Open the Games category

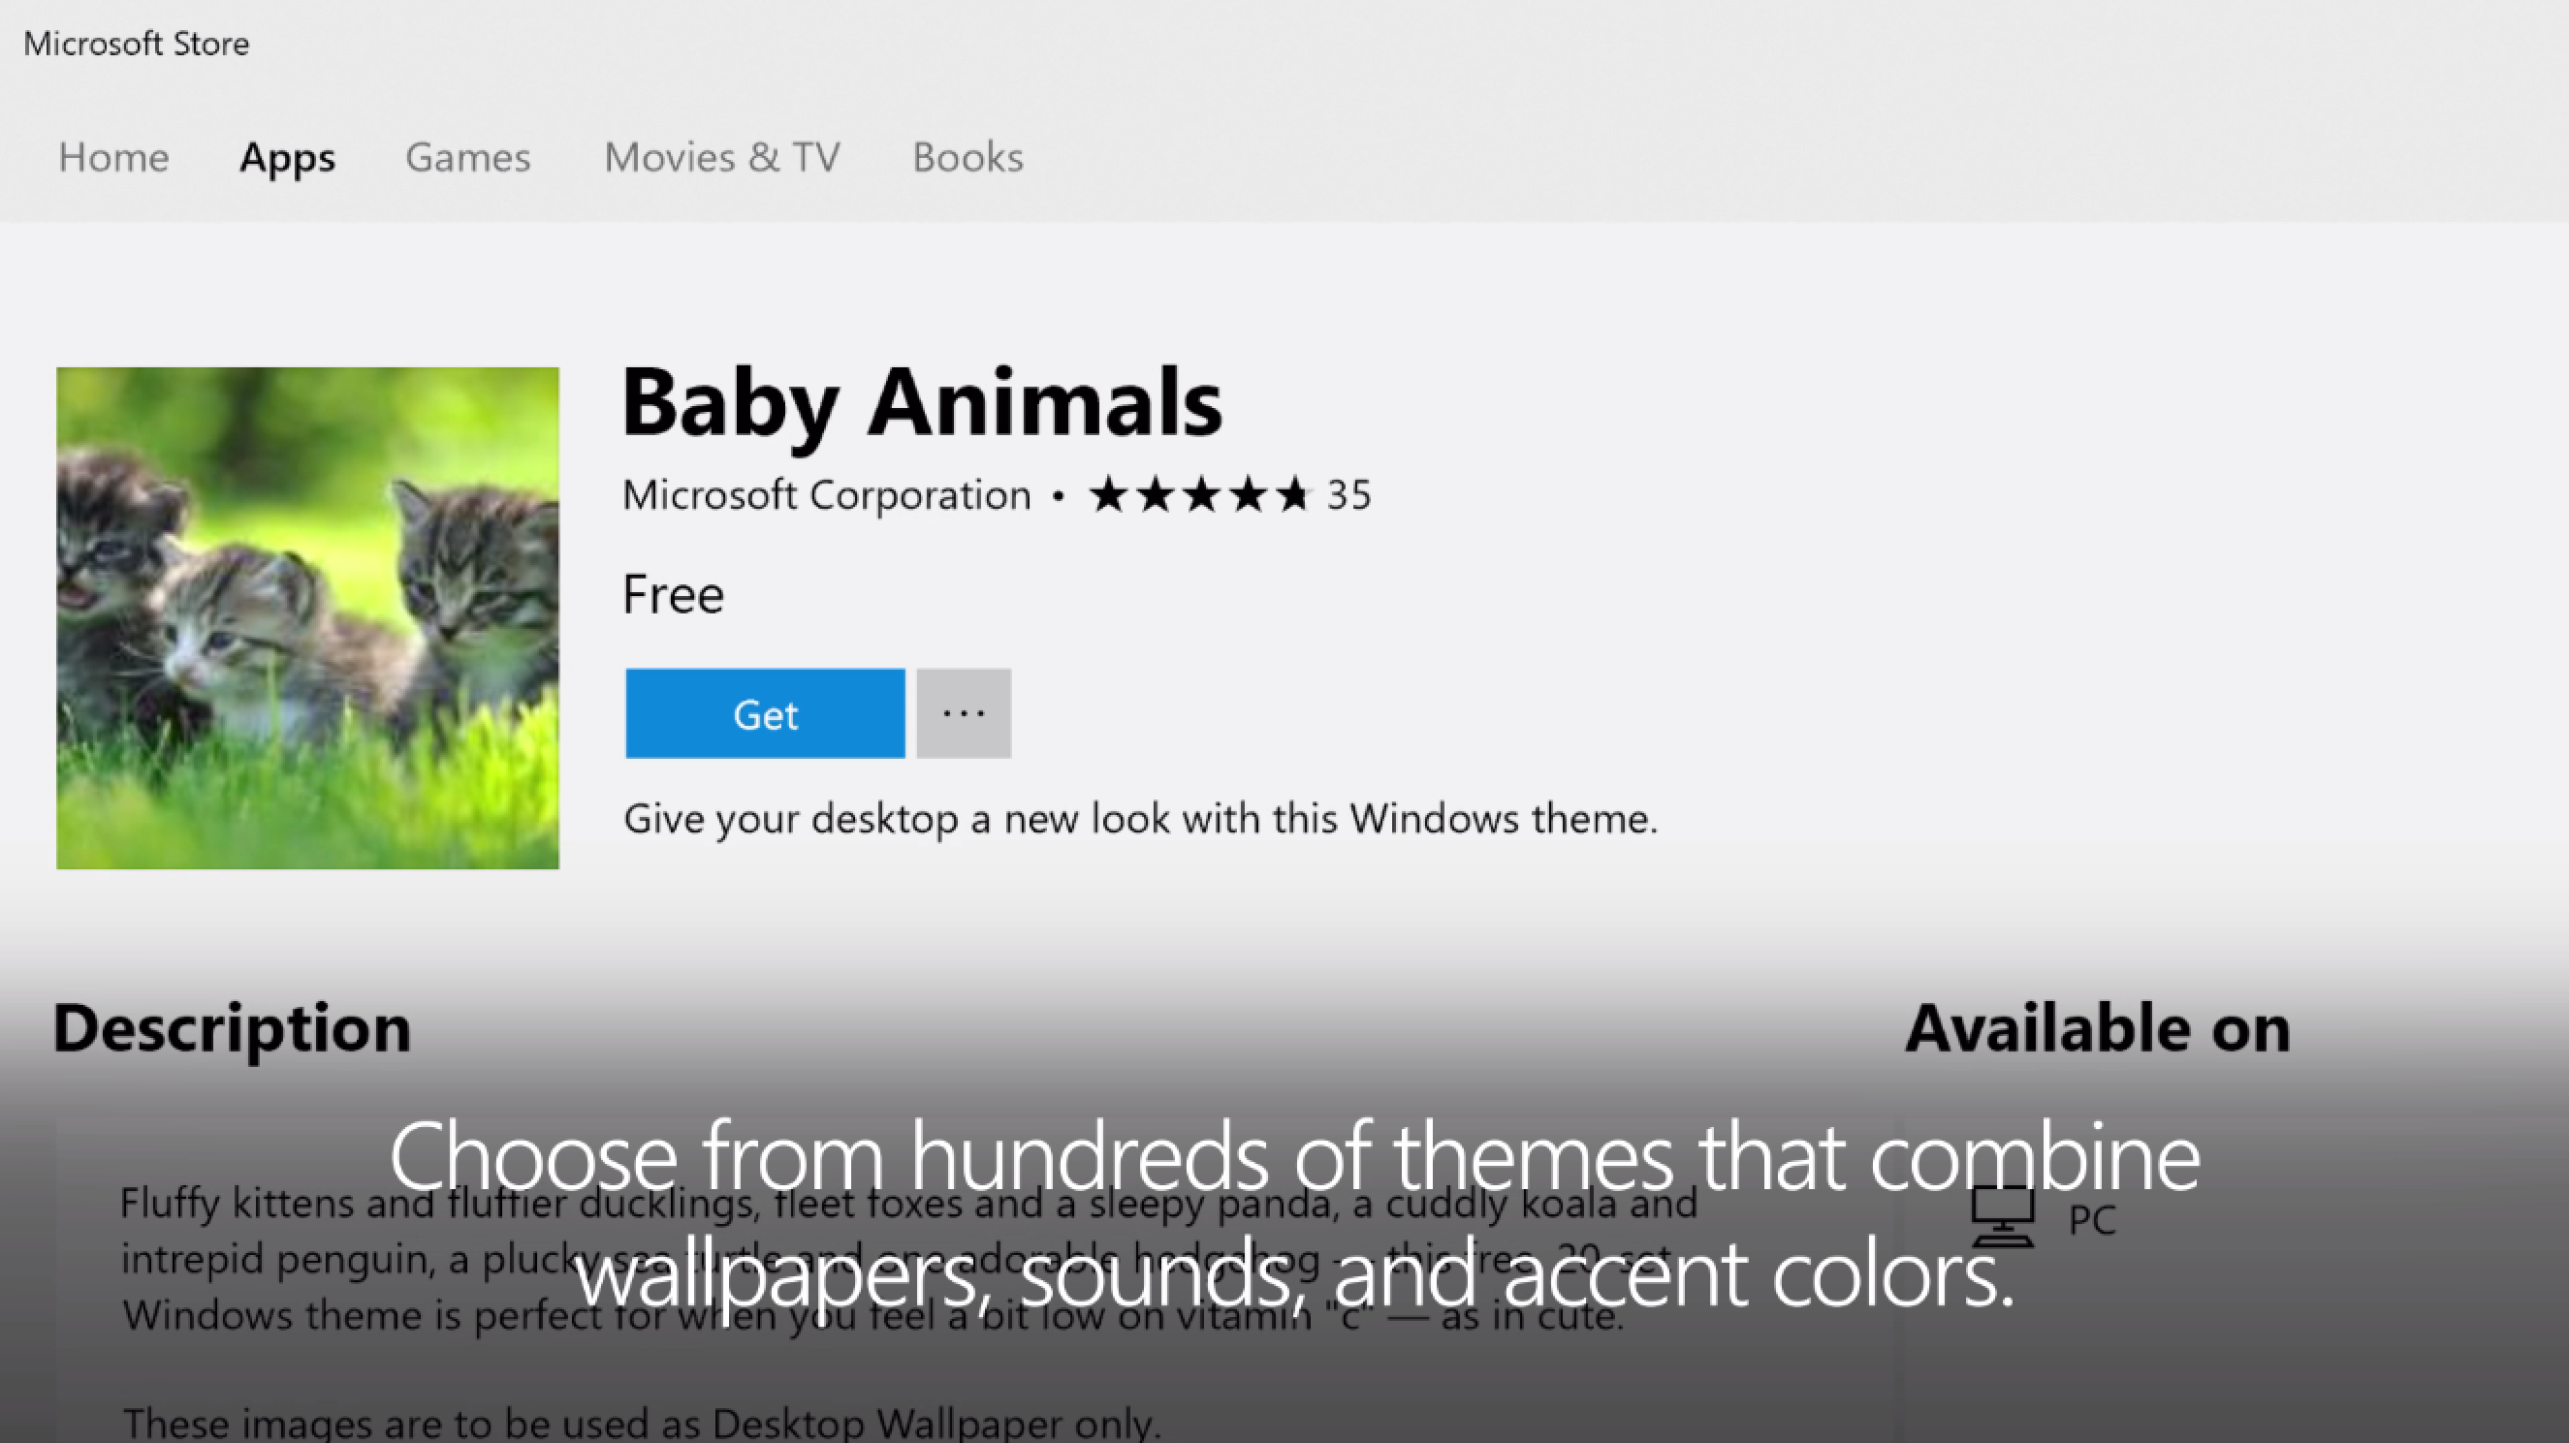click(x=469, y=155)
